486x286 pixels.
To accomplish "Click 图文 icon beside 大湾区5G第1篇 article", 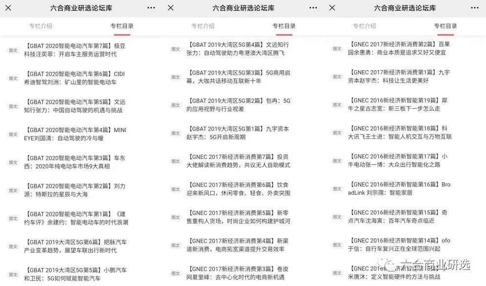I will [176, 133].
